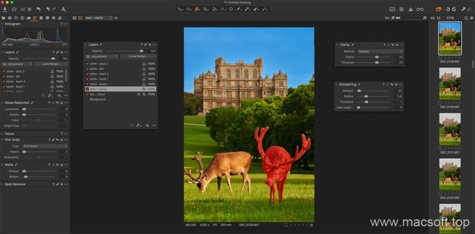Open the Details tool tab magnifier icon
This screenshot has height=234, width=475.
coord(35,18)
